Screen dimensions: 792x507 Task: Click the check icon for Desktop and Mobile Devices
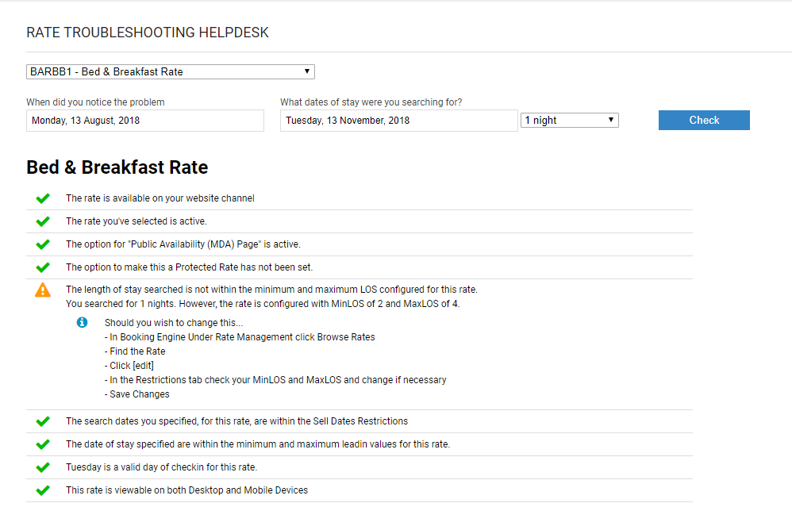(x=43, y=490)
